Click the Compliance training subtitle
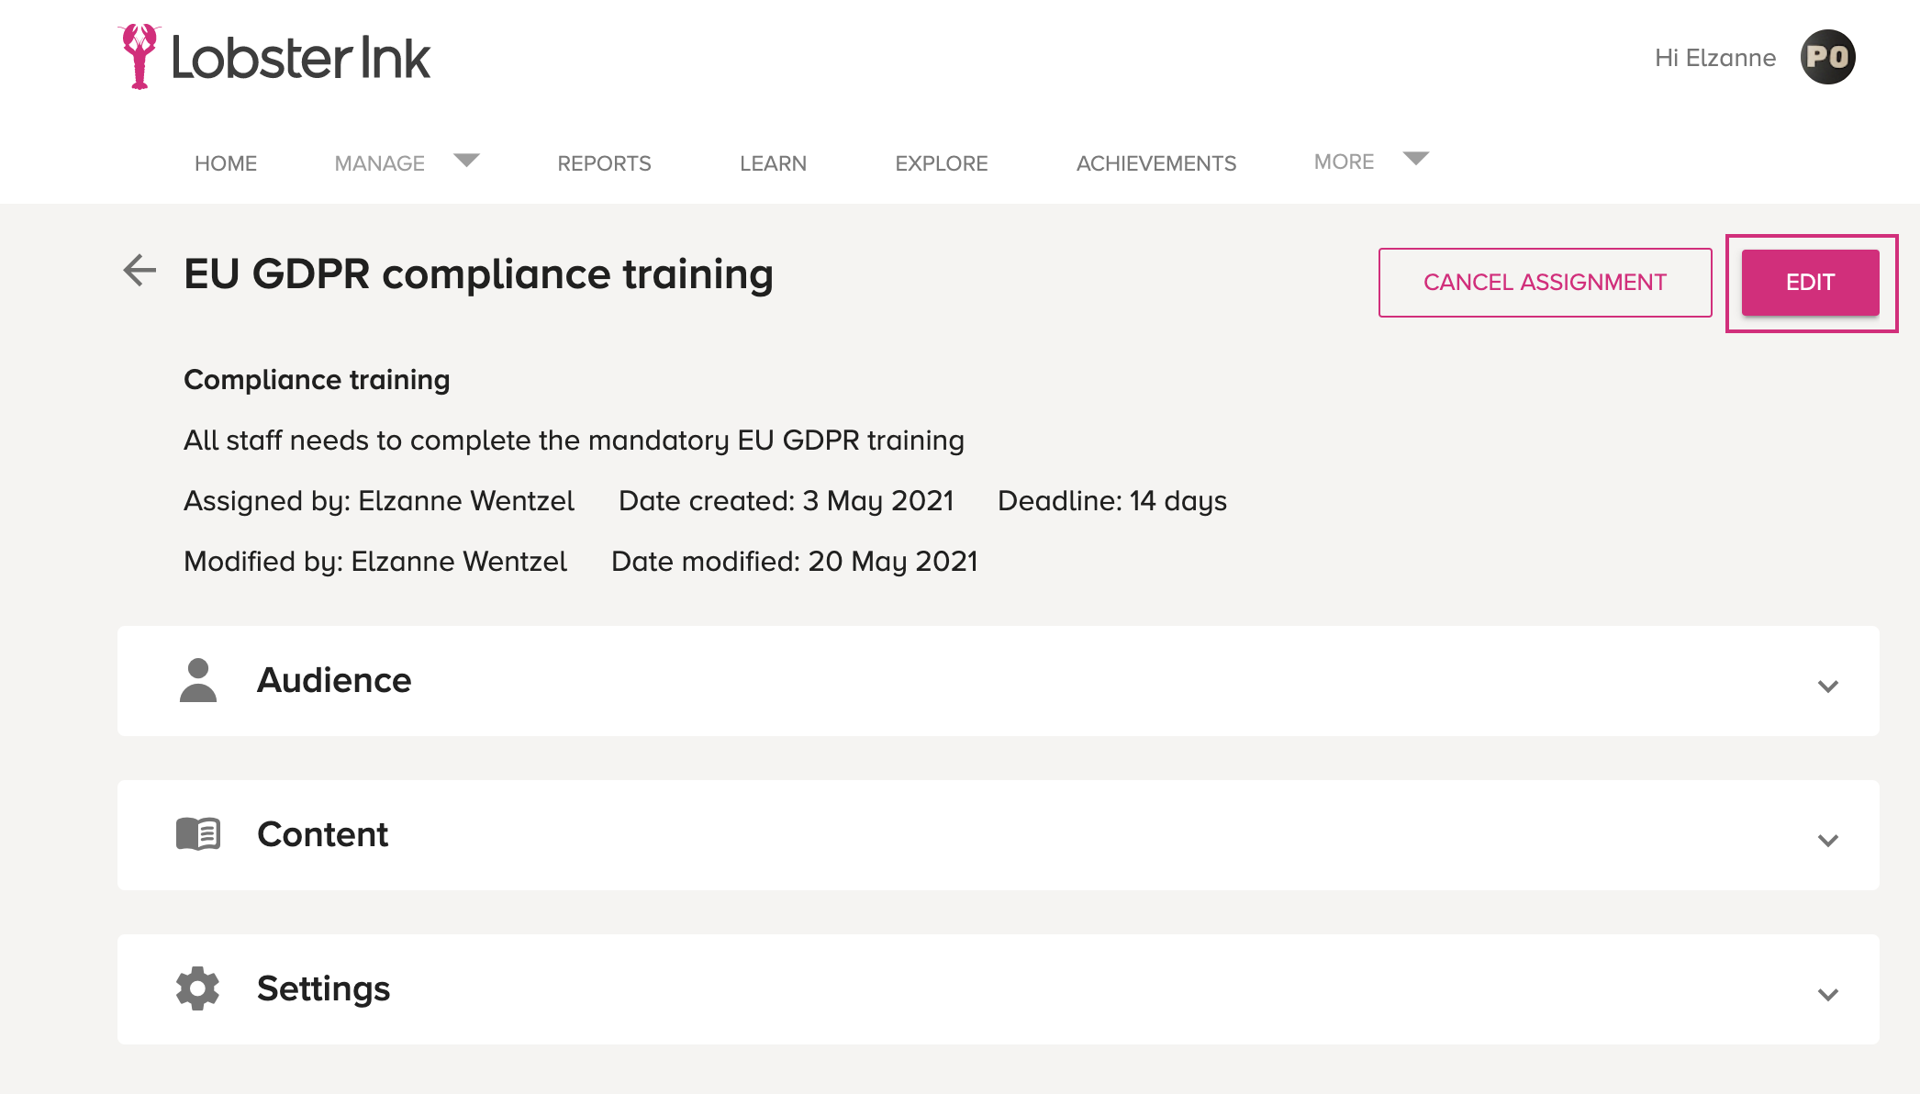The width and height of the screenshot is (1920, 1094). point(317,379)
